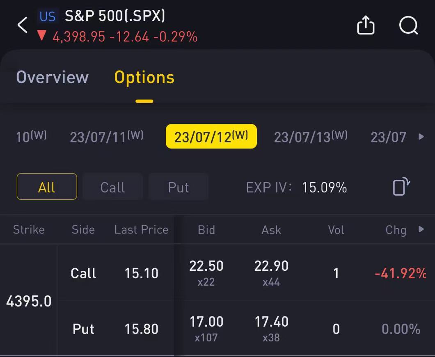Open the share icon
Screen dimensions: 435x357
(365, 26)
